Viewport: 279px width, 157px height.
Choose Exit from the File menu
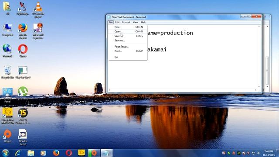click(x=127, y=57)
